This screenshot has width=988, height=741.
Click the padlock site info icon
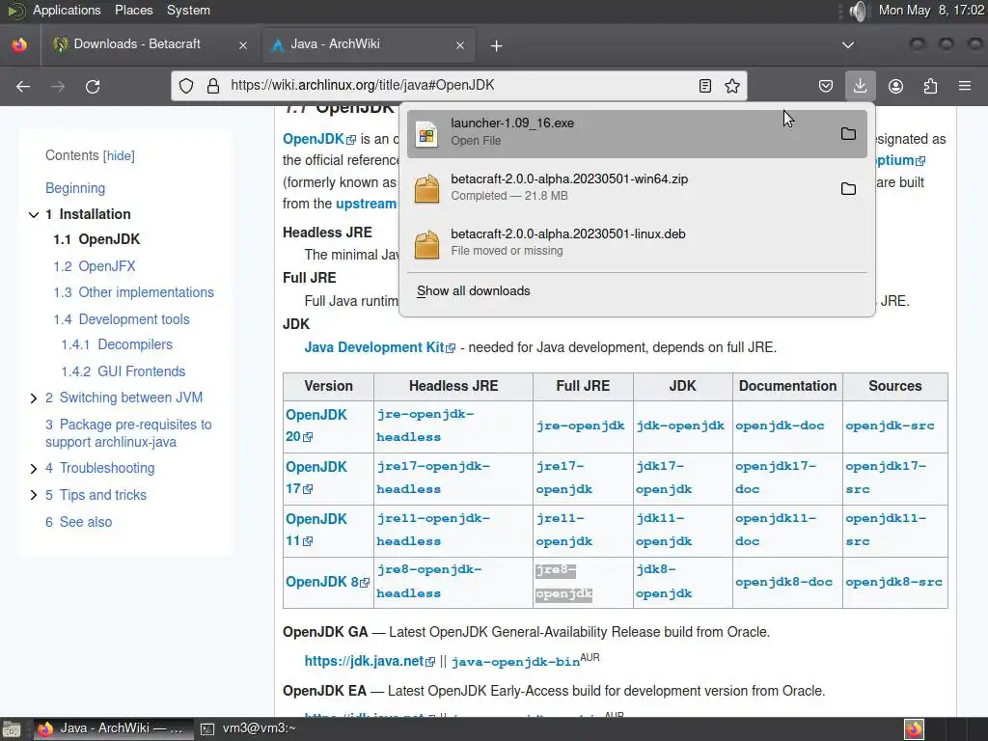(x=213, y=86)
